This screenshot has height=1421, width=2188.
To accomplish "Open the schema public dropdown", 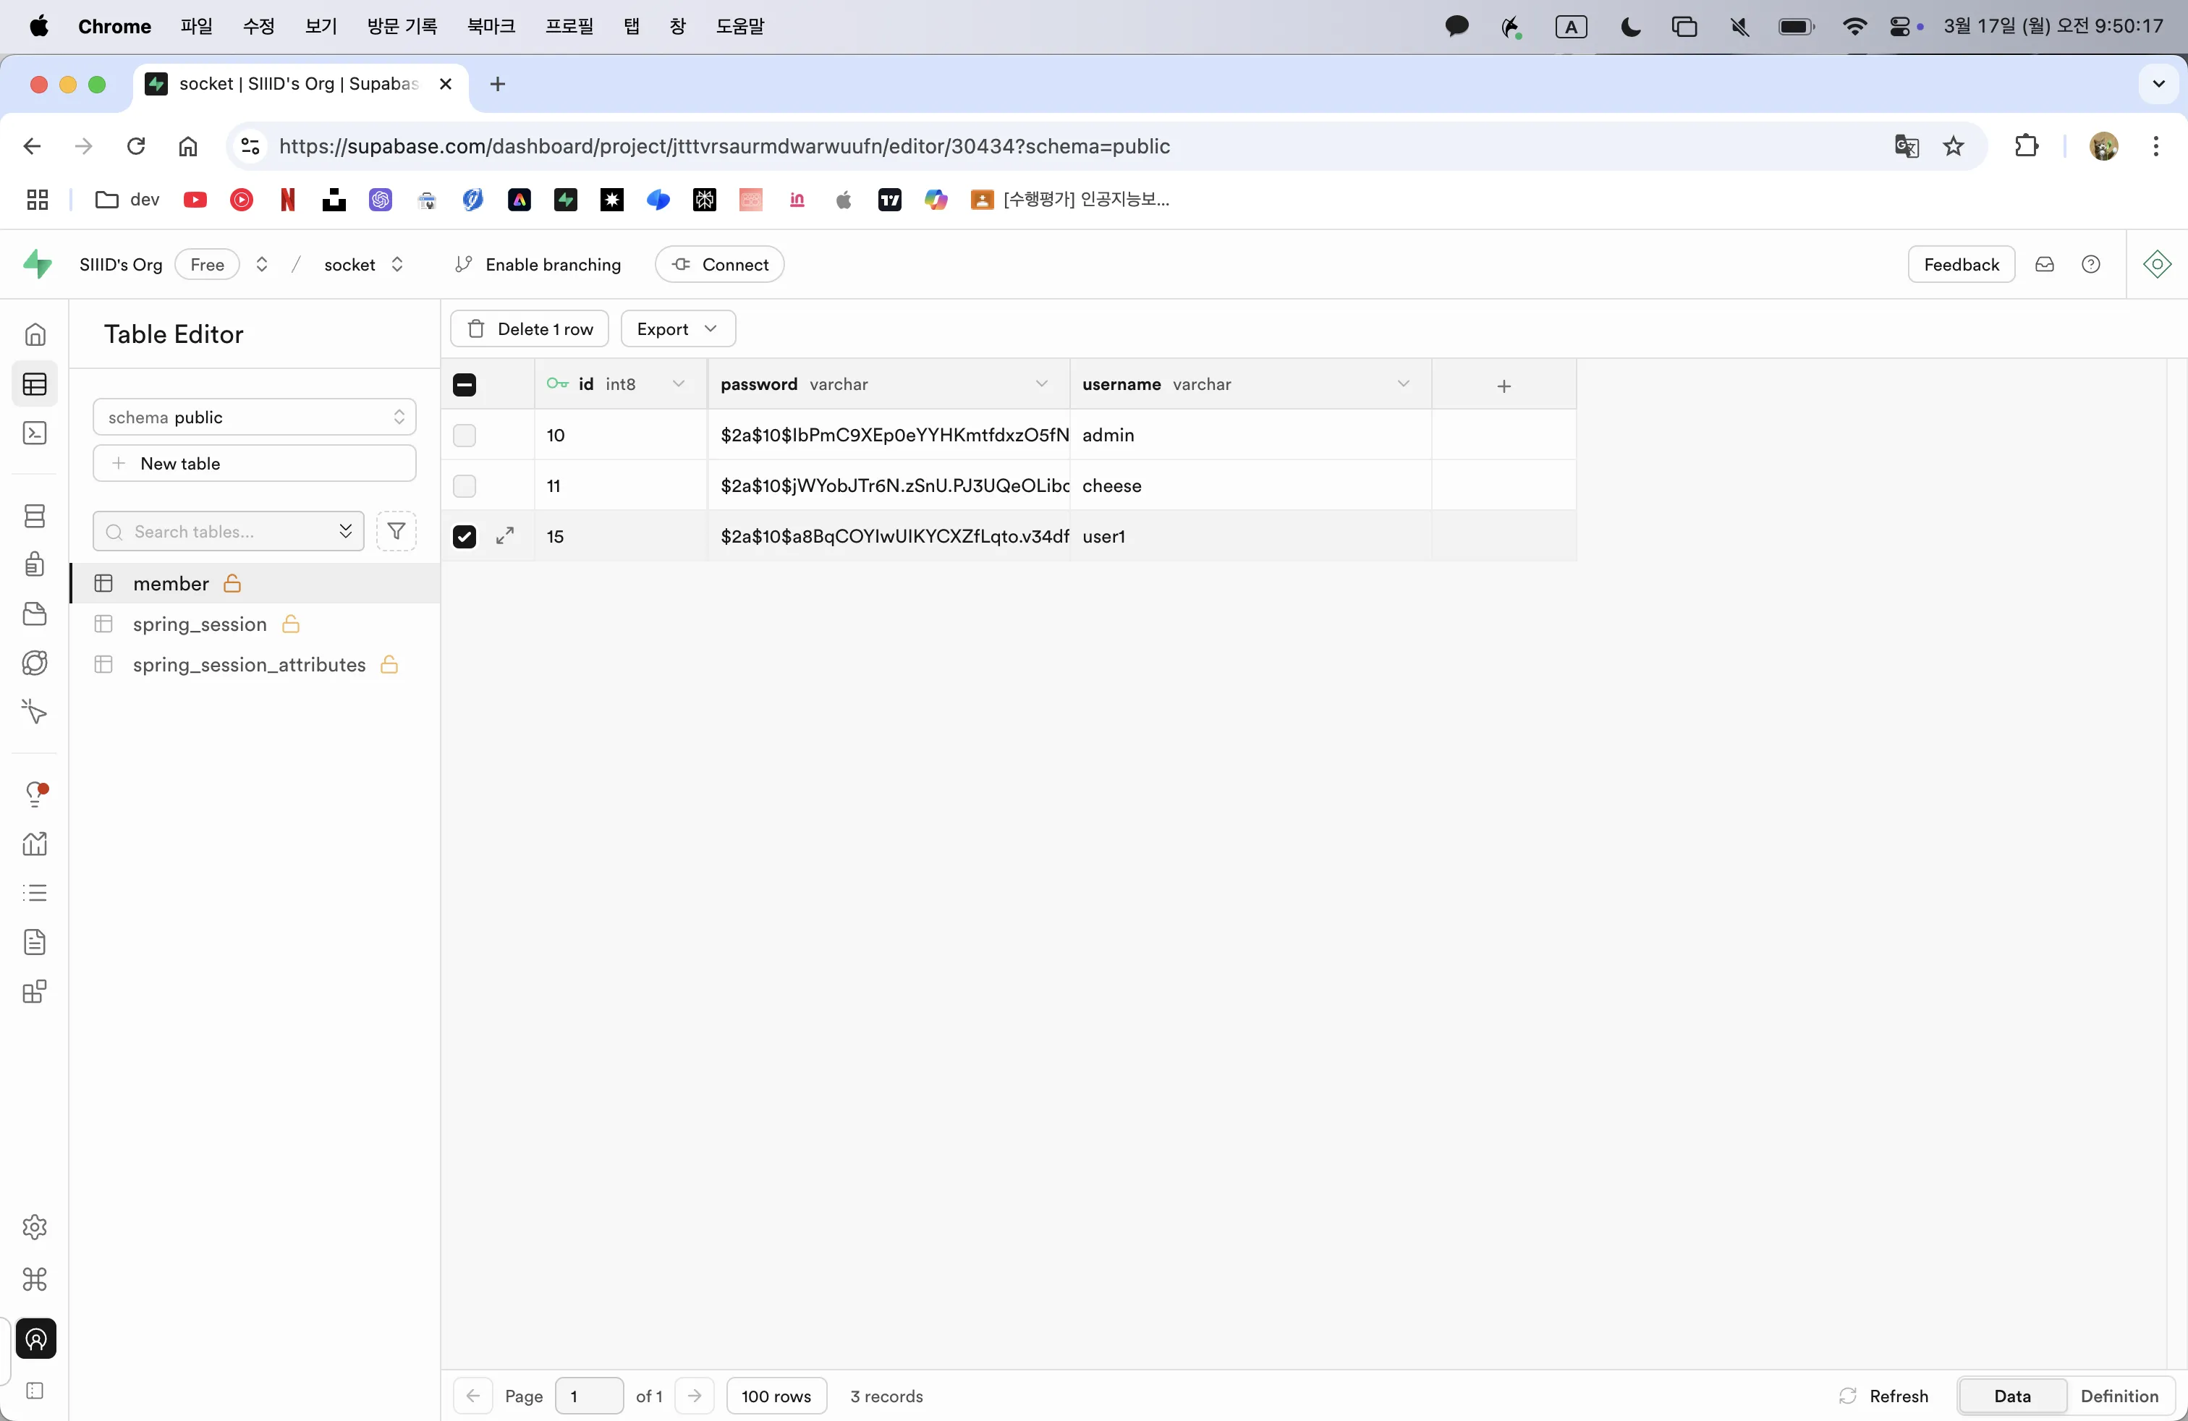I will [255, 417].
